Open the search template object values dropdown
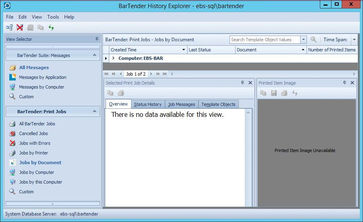This screenshot has width=363, height=222. (303, 40)
